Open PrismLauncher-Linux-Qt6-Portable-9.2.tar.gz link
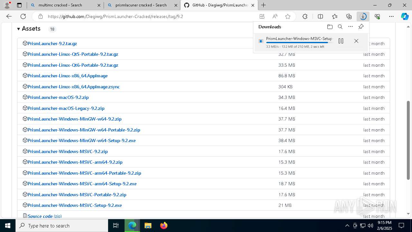Screen dimensions: 412x232 (73, 65)
